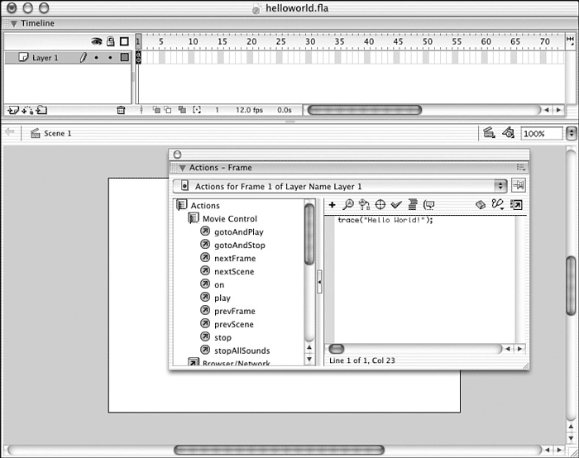Click the actions toolbox scrollbar thumb
The width and height of the screenshot is (579, 458).
[x=309, y=234]
